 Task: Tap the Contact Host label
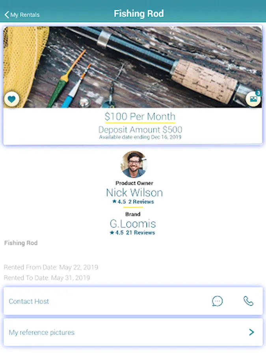tap(29, 301)
